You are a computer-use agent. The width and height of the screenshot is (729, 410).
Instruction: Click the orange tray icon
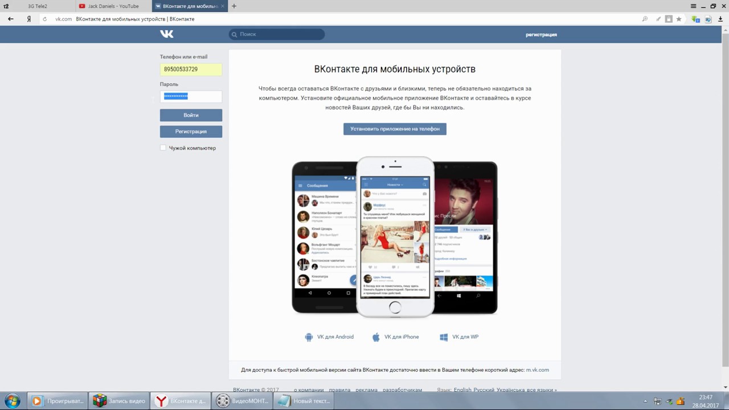681,401
